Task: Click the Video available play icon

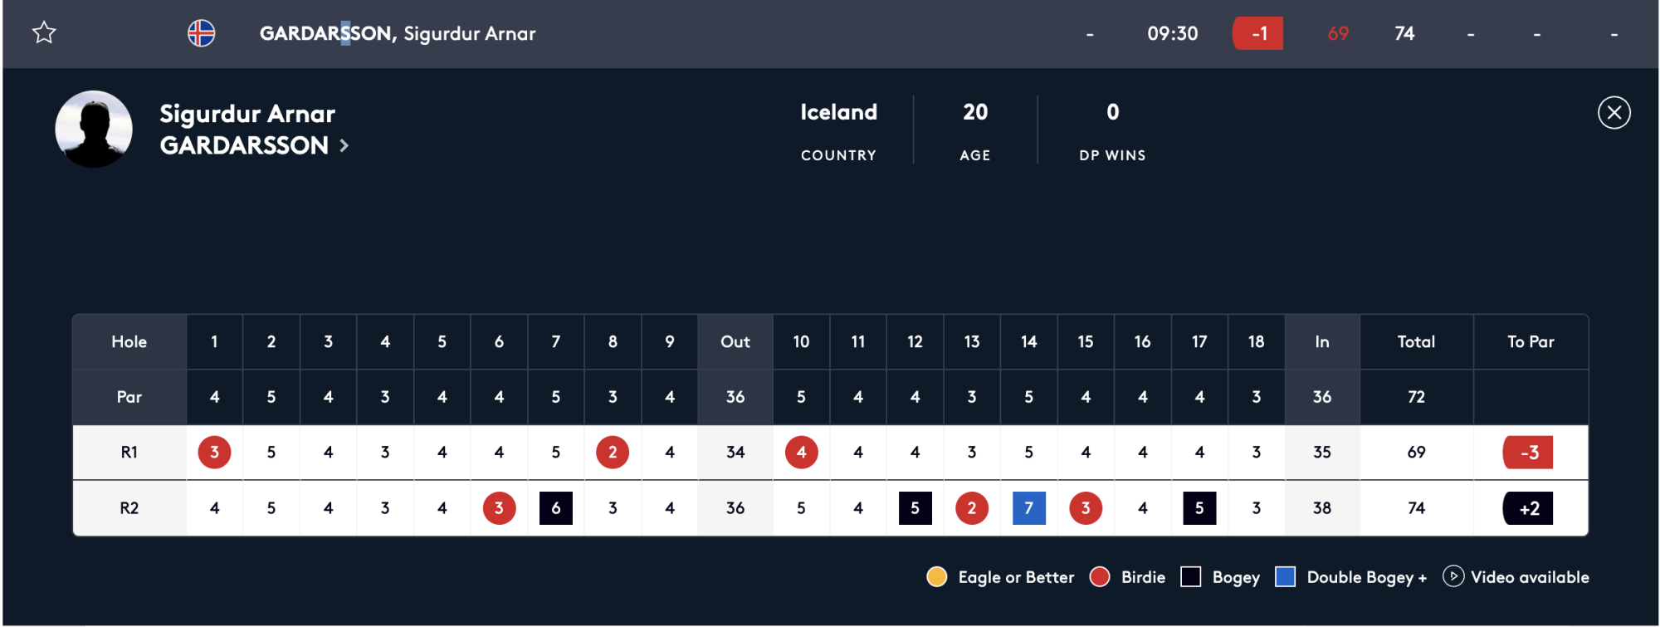Action: (x=1452, y=576)
